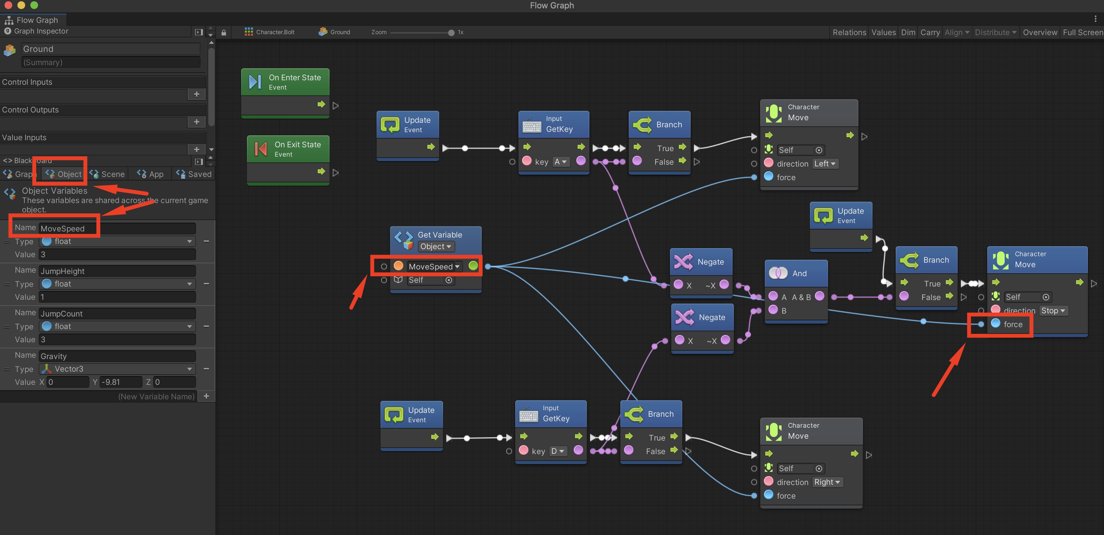Open the Object kind dropdown on Get Variable
The height and width of the screenshot is (535, 1104).
(436, 246)
